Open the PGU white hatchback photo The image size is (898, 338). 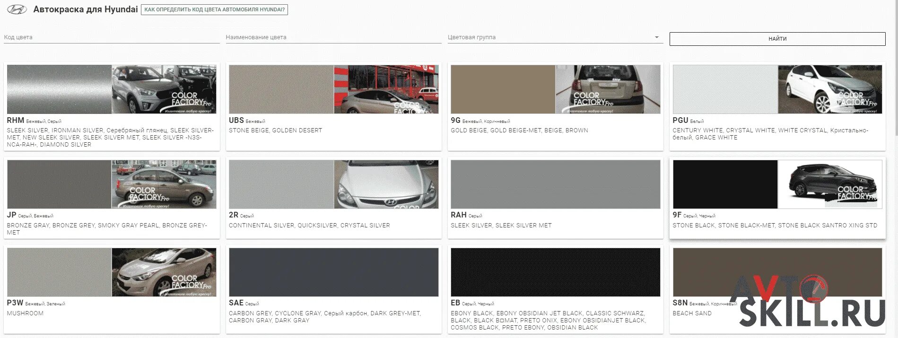[x=830, y=89]
